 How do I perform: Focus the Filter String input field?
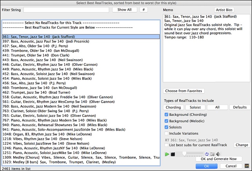point(66,10)
